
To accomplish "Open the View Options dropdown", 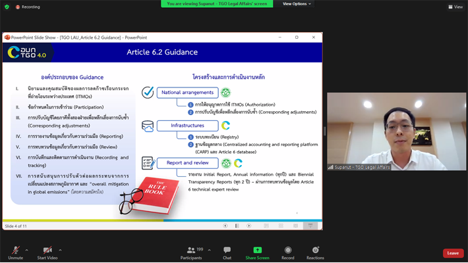I will tap(297, 4).
